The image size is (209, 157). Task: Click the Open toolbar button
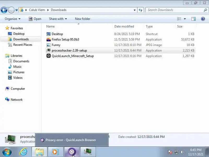(x=35, y=19)
